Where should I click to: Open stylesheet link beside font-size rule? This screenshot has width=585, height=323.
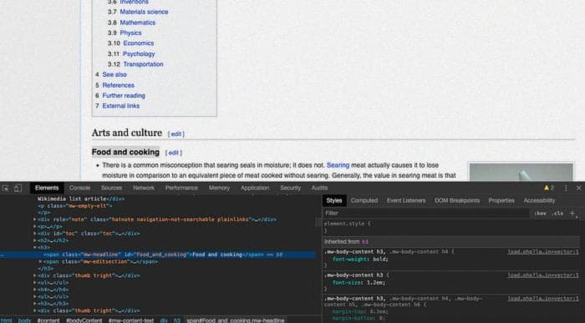coord(543,275)
